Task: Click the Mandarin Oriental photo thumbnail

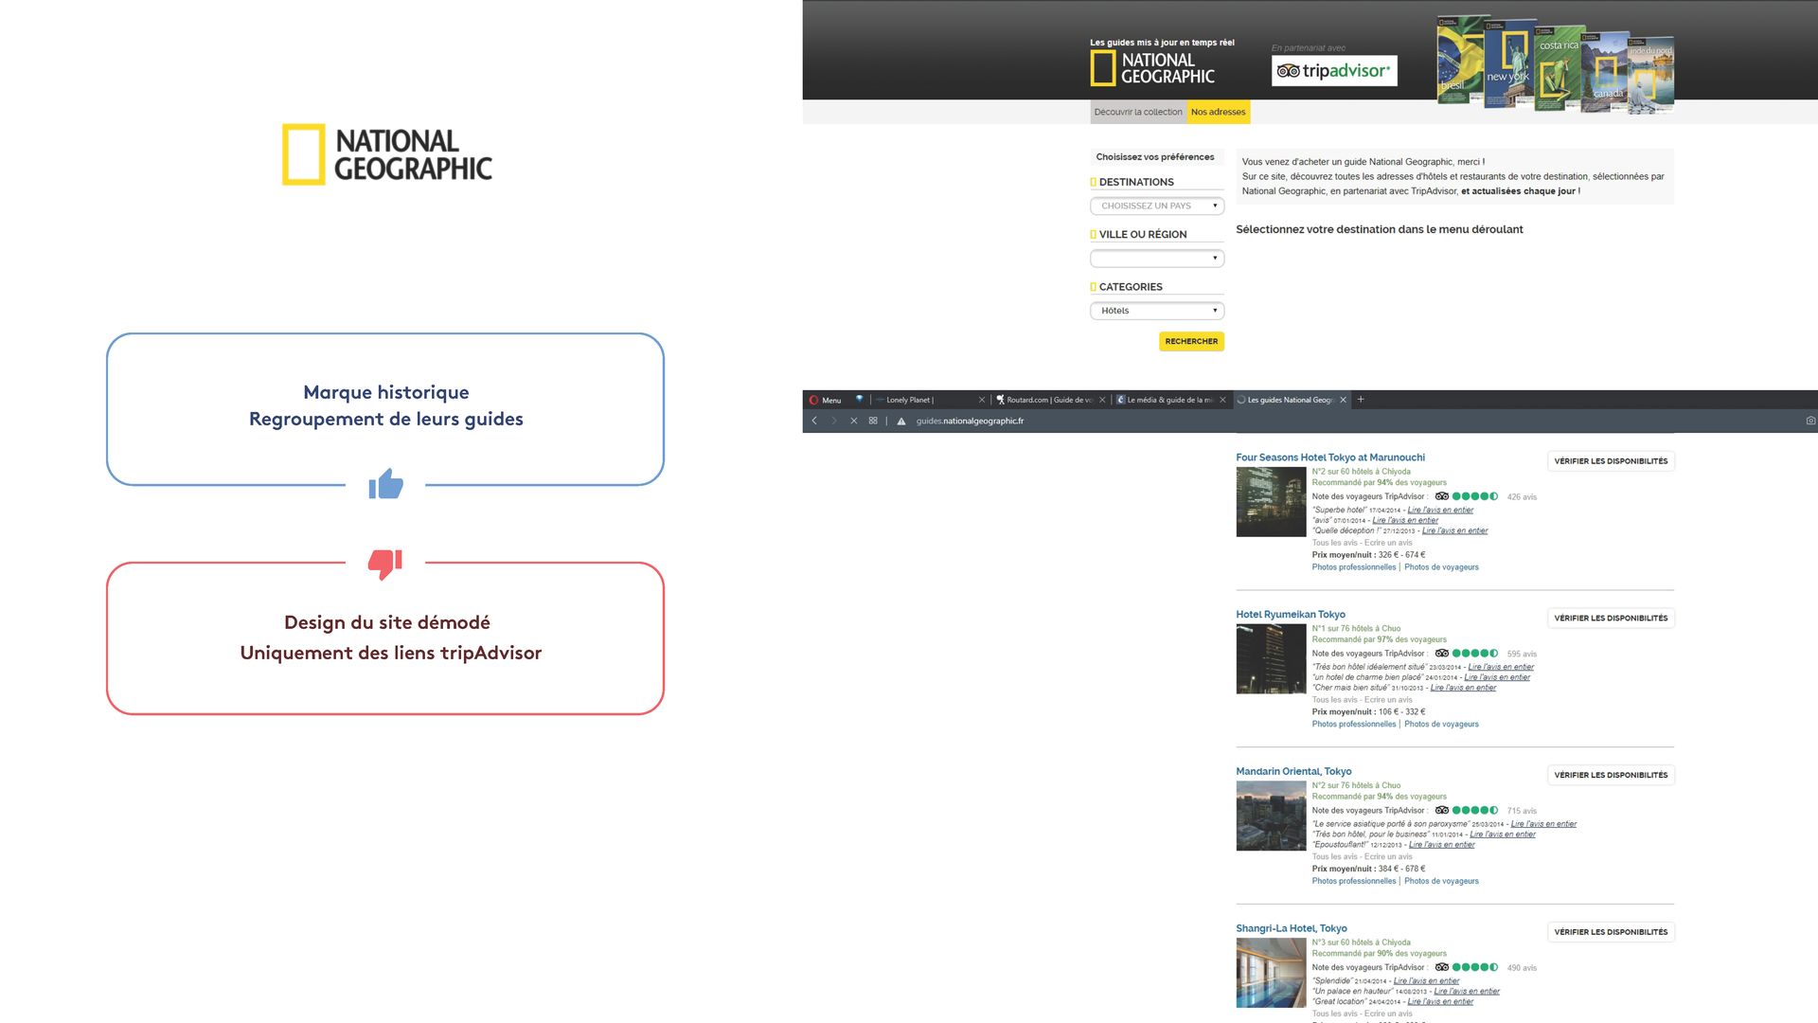Action: pos(1271,816)
